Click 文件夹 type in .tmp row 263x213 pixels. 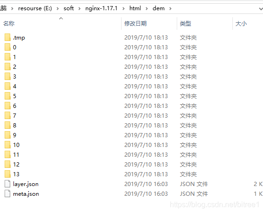[188, 38]
